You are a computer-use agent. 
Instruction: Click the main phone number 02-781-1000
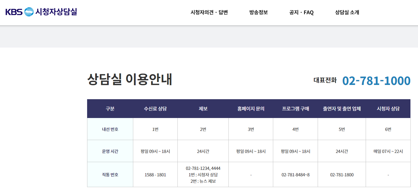pyautogui.click(x=376, y=81)
